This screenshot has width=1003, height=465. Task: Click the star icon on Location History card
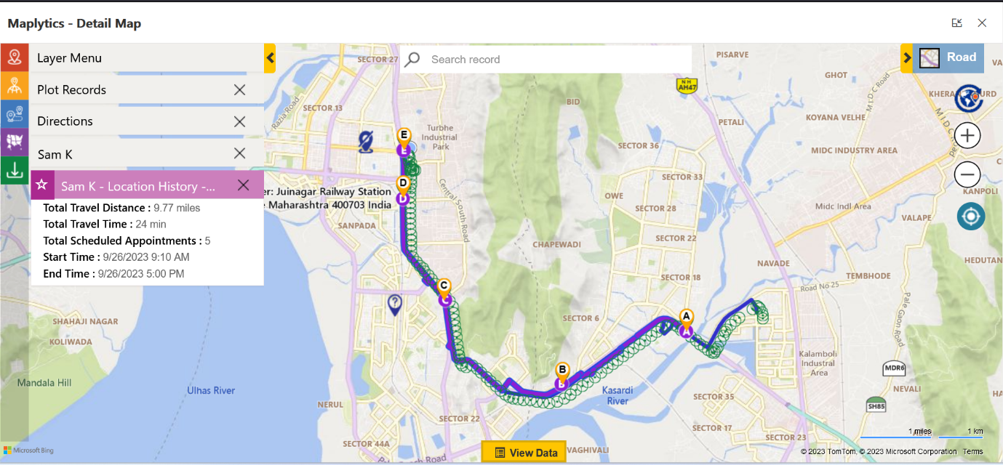pos(42,185)
